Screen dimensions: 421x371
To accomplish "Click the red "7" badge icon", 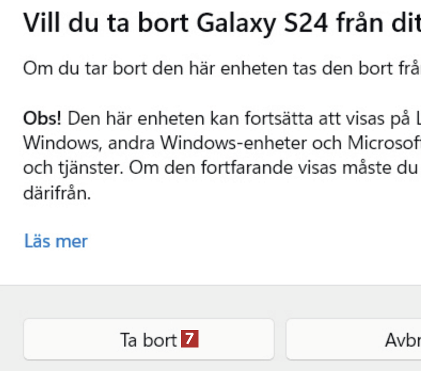I will (x=189, y=339).
